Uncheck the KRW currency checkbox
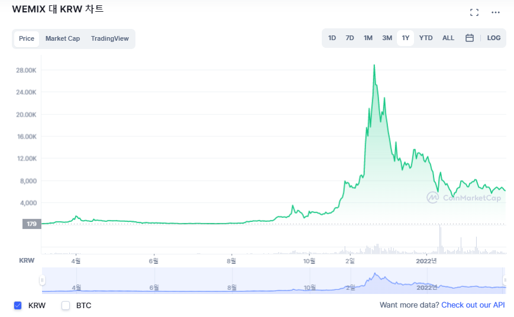 (x=18, y=305)
